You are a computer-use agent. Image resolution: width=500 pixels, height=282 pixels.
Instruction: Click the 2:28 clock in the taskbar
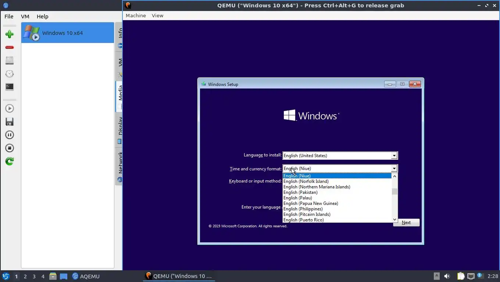[493, 276]
